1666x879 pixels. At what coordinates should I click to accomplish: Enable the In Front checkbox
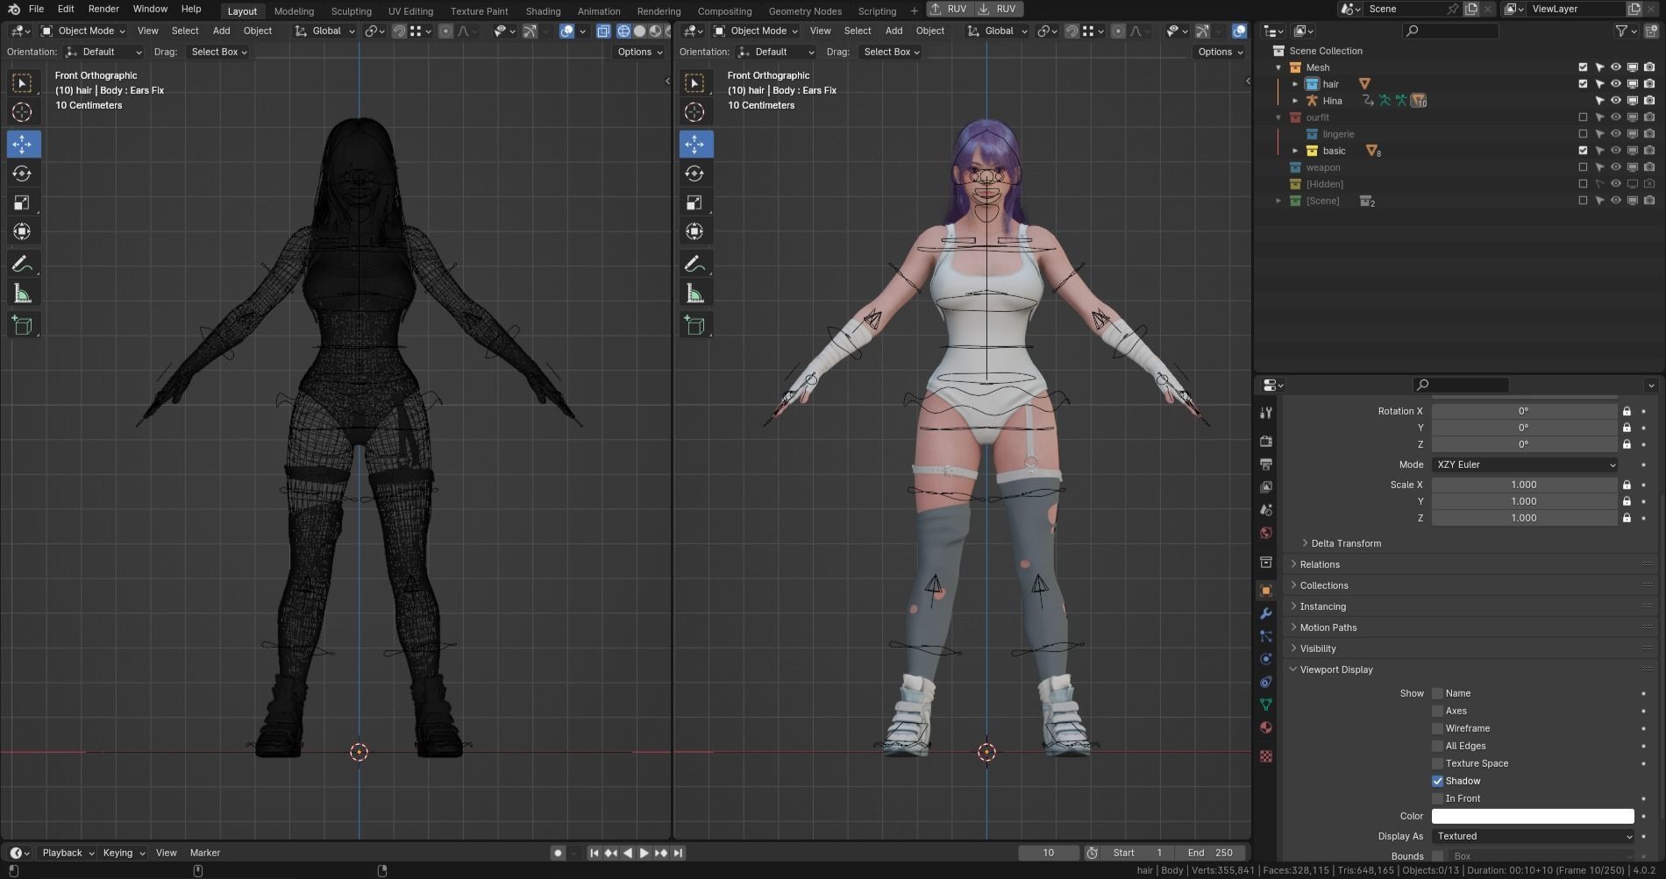1437,798
